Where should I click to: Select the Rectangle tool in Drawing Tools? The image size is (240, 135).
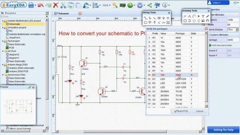(x=185, y=21)
